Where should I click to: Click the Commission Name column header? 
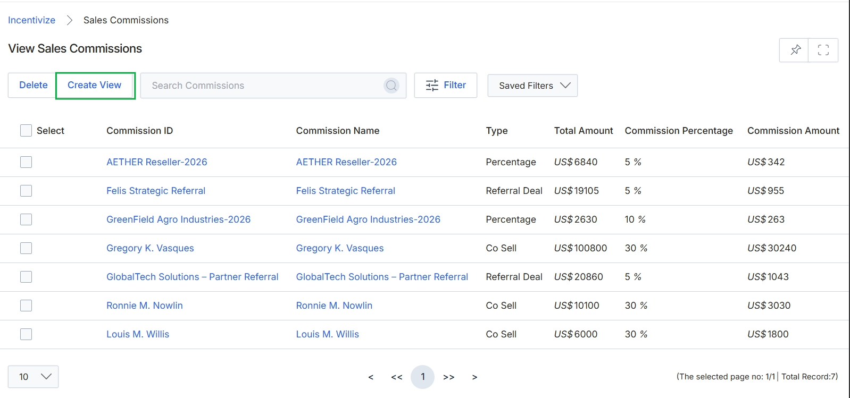tap(338, 131)
